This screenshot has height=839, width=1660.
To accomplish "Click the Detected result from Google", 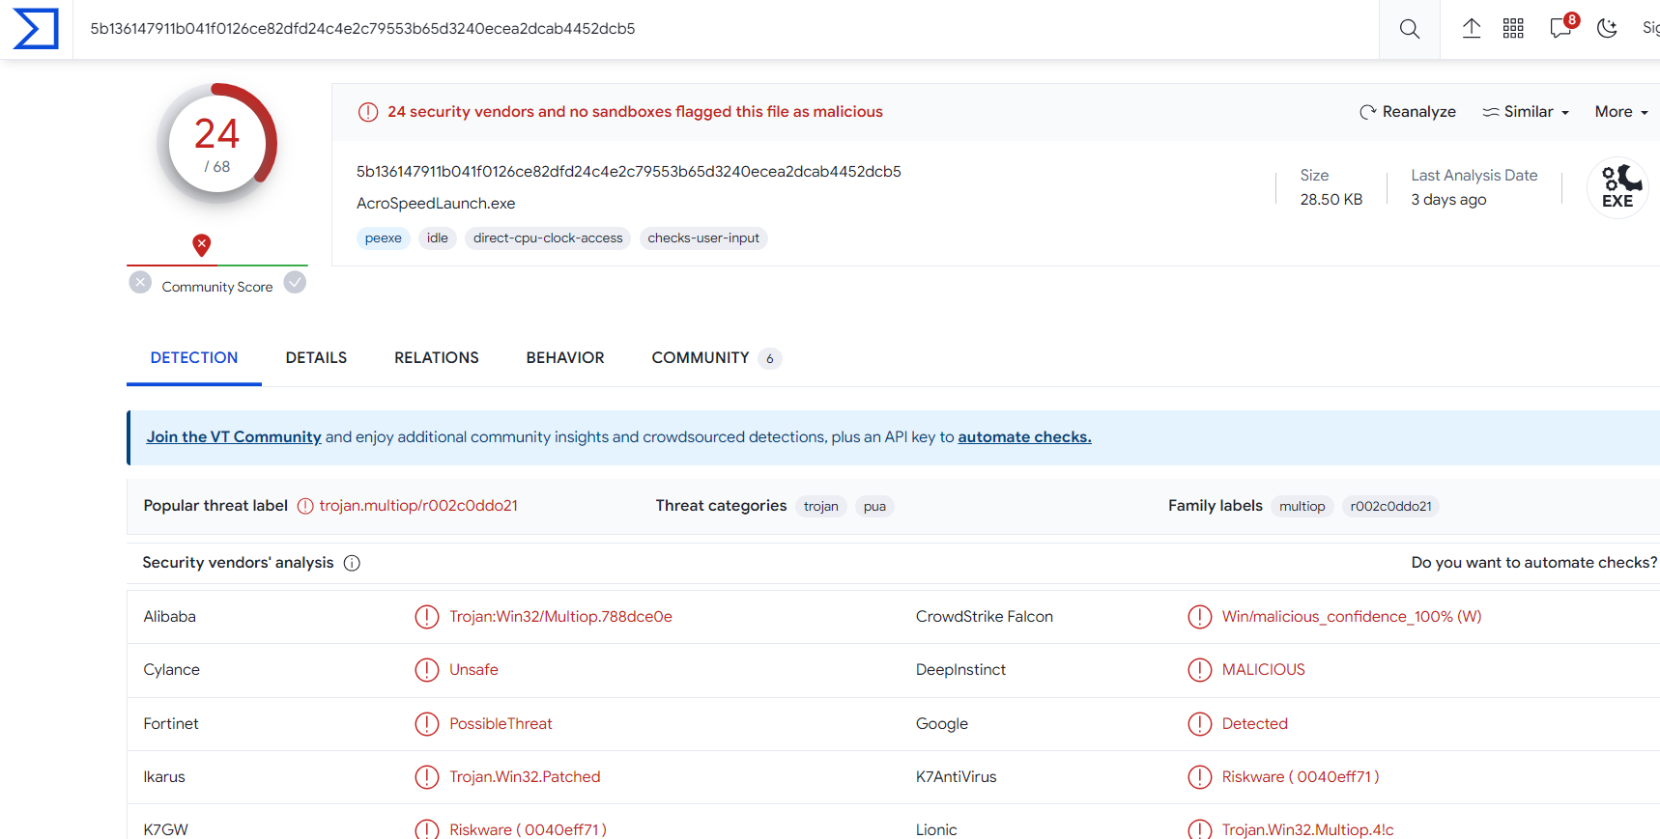I will [1254, 724].
